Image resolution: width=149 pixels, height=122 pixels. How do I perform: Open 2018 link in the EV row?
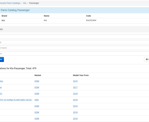click(75, 94)
